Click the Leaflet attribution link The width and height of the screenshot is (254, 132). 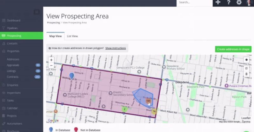[x=246, y=118]
